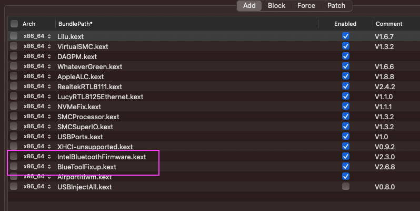Click the Enabled column header
Image resolution: width=420 pixels, height=211 pixels.
coord(345,24)
